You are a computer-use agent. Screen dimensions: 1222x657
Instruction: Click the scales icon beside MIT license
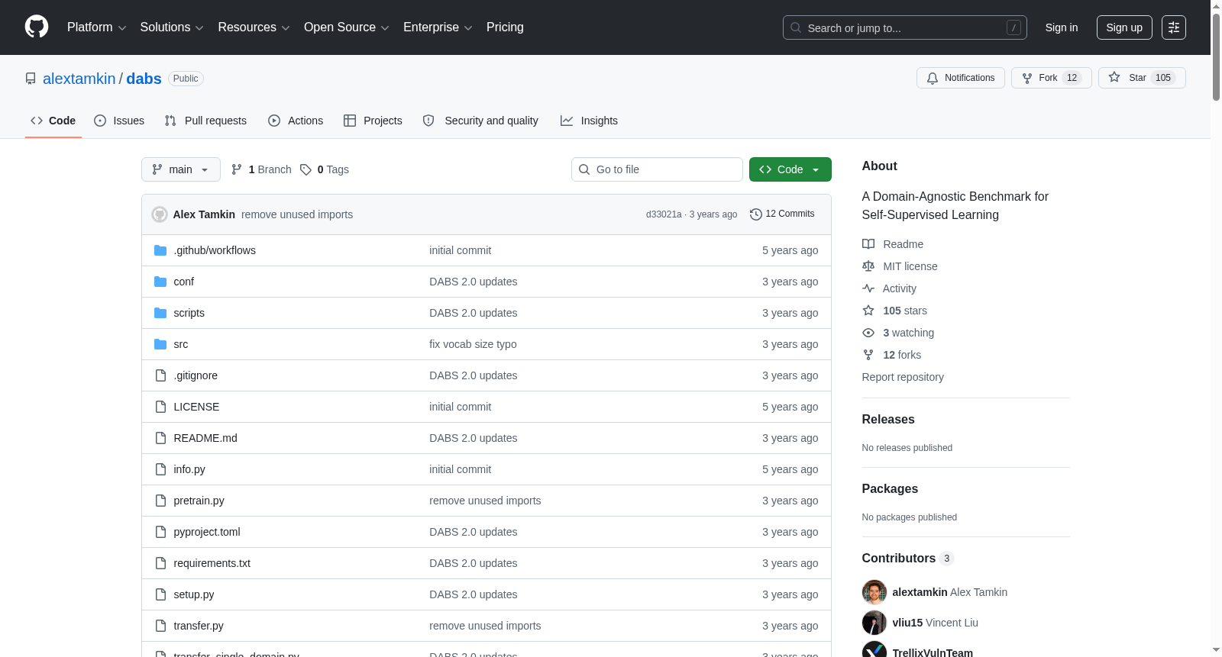868,266
